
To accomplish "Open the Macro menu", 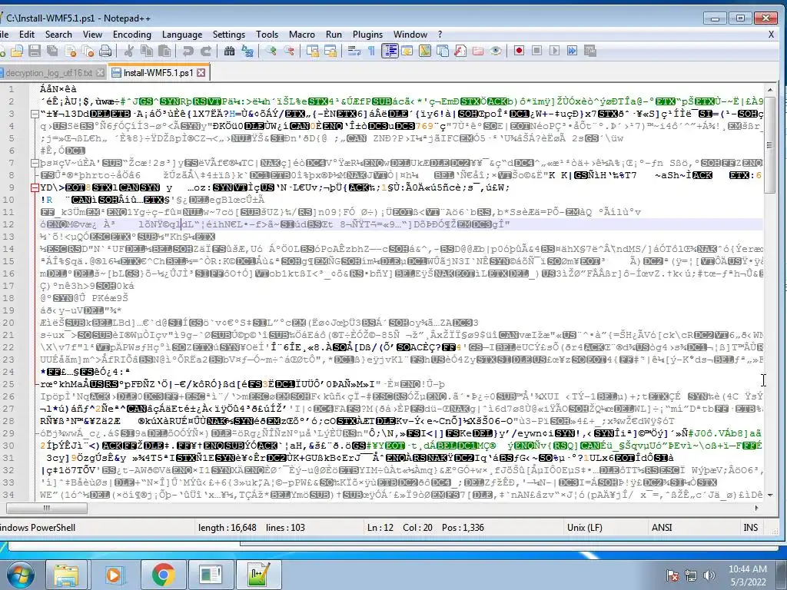I will [302, 34].
